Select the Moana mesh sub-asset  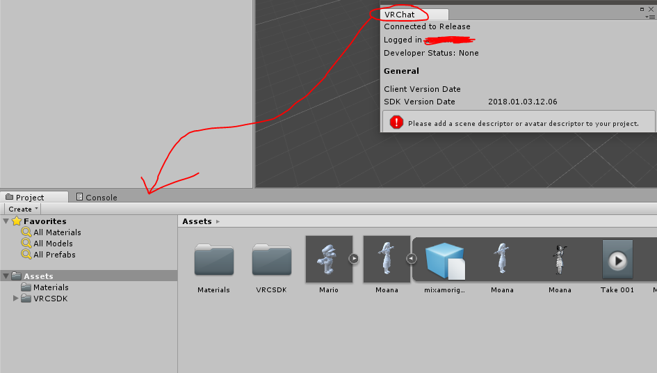click(x=502, y=259)
